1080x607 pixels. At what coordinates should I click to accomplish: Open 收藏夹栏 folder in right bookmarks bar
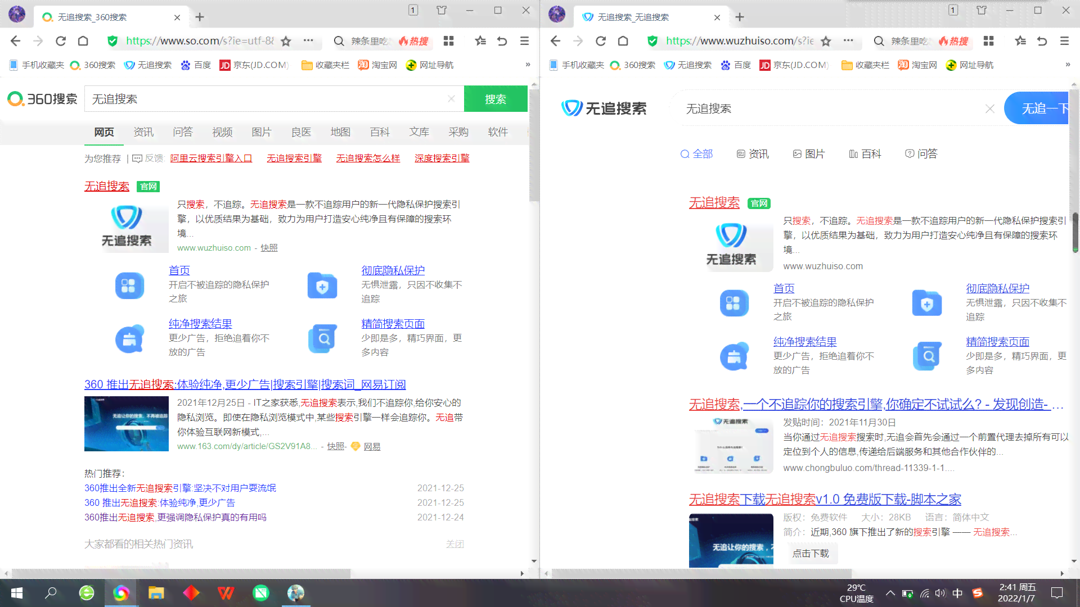[865, 65]
